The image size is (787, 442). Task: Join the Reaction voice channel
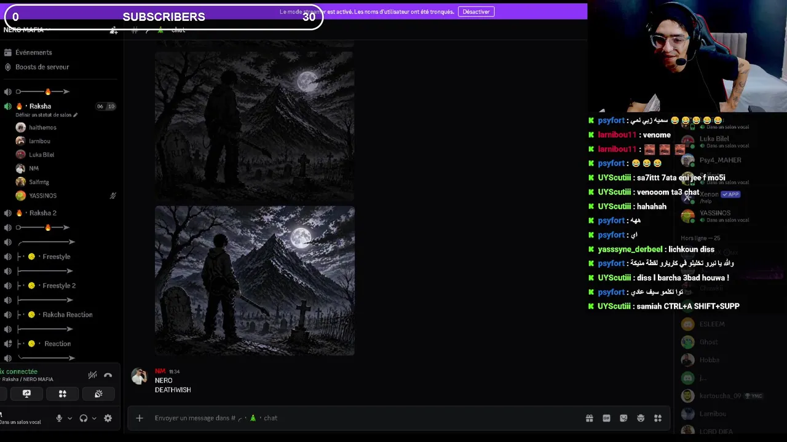point(57,344)
